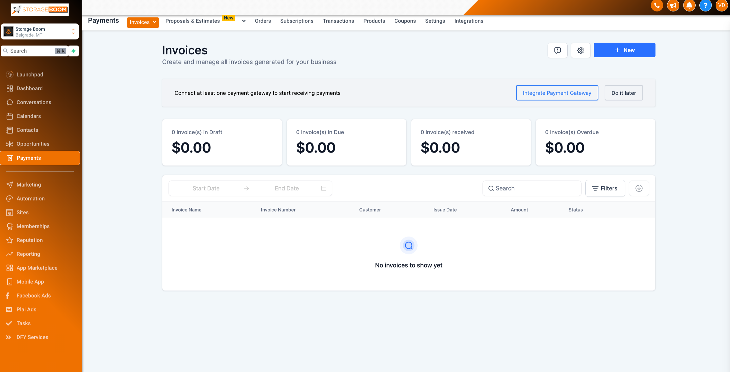Open Reporting section icon
The height and width of the screenshot is (372, 730).
point(10,254)
